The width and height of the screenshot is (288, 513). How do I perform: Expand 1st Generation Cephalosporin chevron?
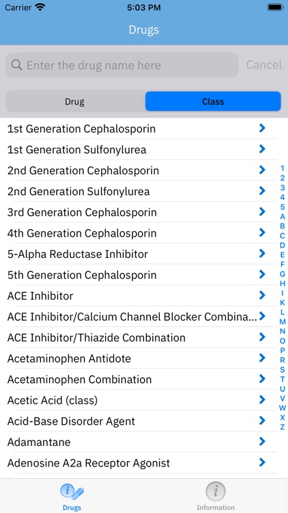click(262, 129)
